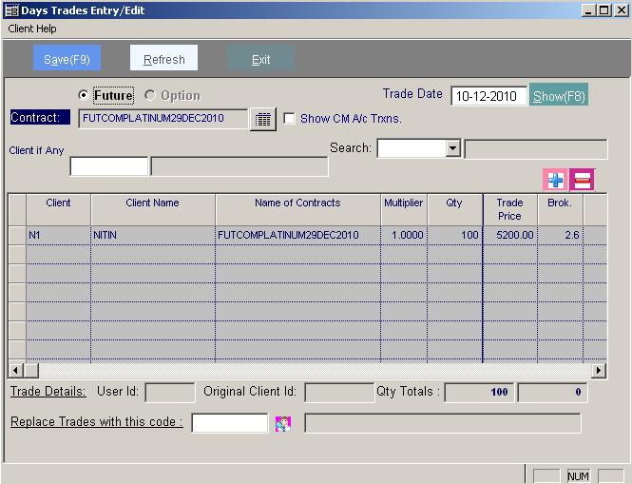Click the Replace Trades code input field
The width and height of the screenshot is (632, 484).
pyautogui.click(x=230, y=423)
